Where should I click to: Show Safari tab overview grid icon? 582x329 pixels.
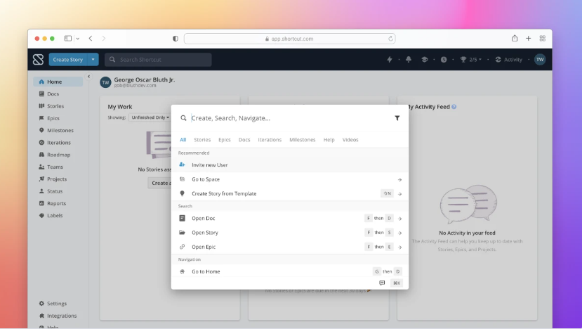[542, 38]
